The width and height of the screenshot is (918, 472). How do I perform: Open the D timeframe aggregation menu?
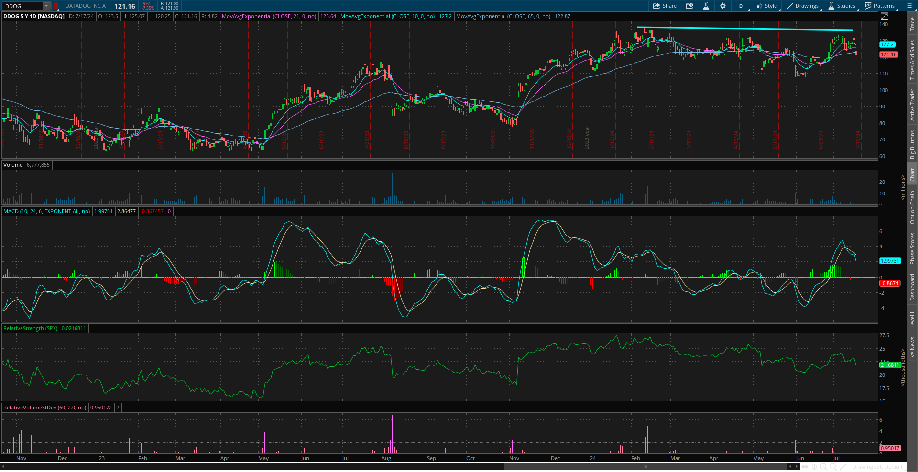741,6
